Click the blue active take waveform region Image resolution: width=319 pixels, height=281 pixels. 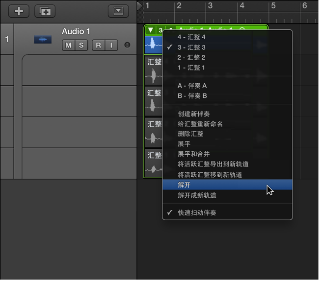pos(154,45)
